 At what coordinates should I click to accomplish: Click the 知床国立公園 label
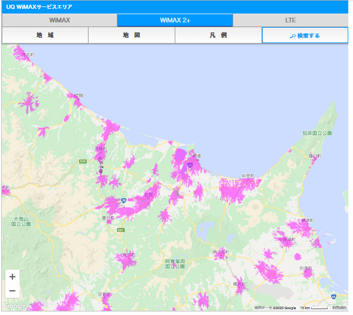317,133
